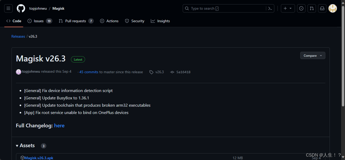Click the Magisk v26.3 release title
345x160 pixels.
point(41,59)
